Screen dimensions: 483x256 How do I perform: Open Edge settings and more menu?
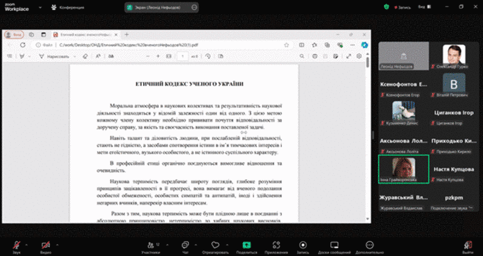point(353,45)
